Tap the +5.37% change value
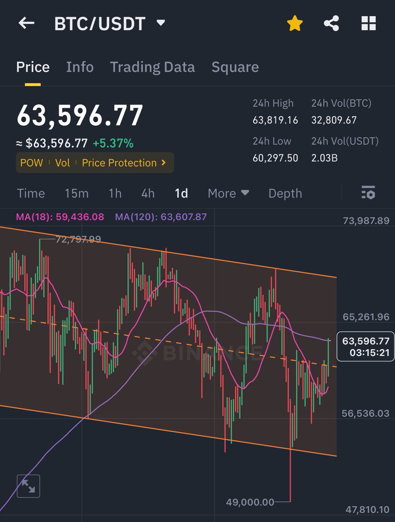This screenshot has height=522, width=395. [113, 143]
